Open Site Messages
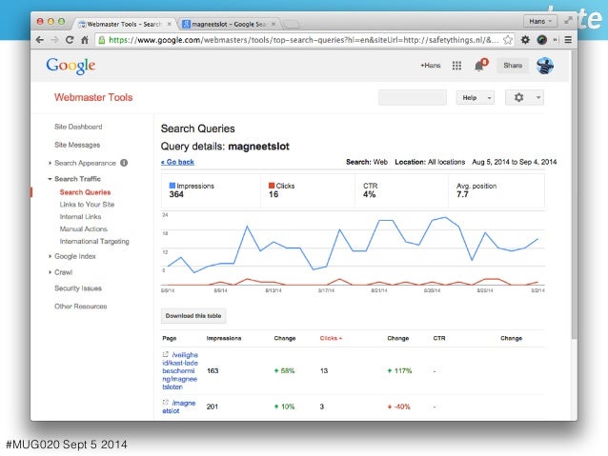Screen dimensions: 608x456 (x=77, y=145)
